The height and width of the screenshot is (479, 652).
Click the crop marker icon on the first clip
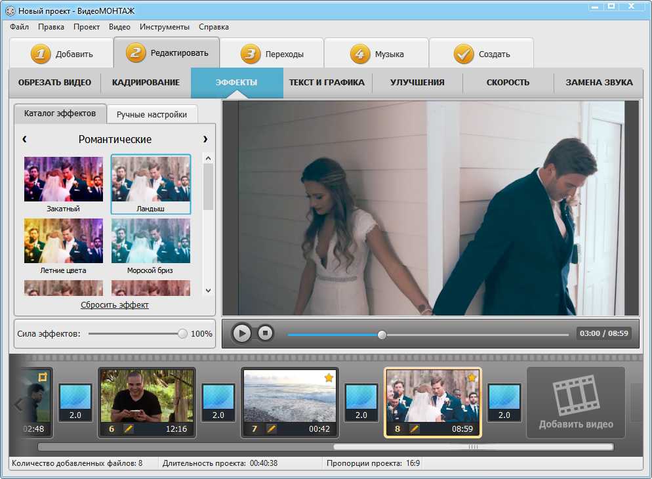coord(43,377)
